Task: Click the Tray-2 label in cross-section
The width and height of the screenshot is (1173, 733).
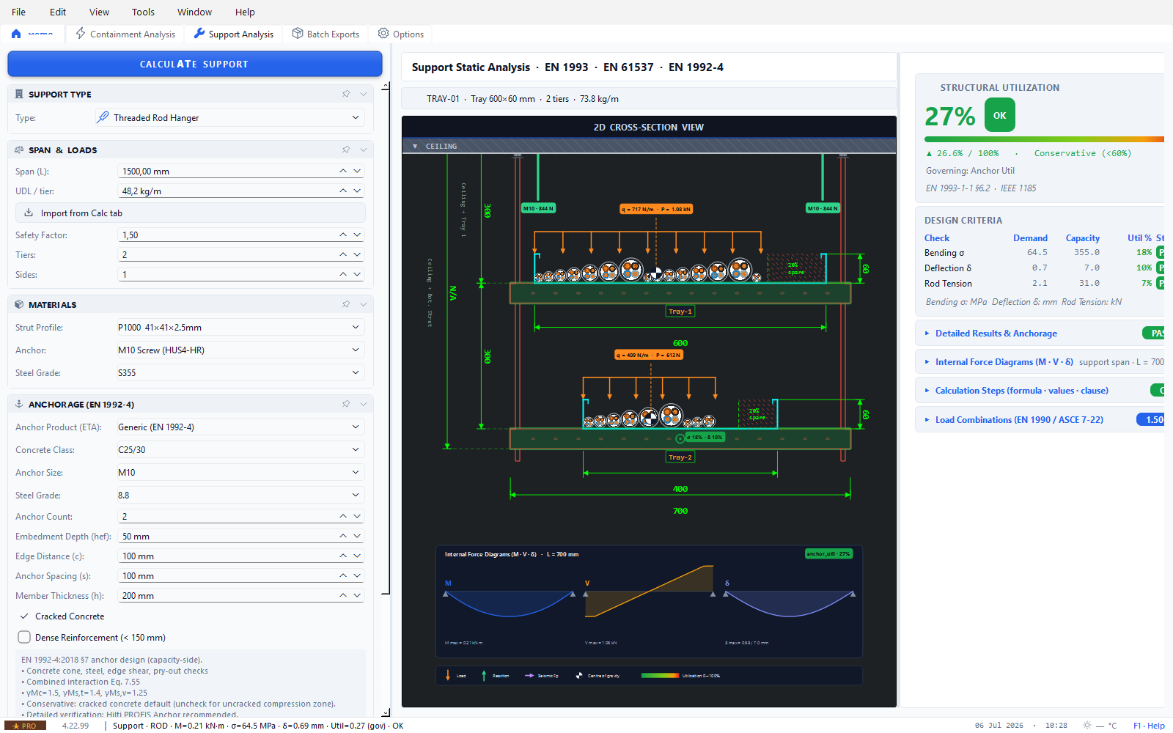Action: click(x=680, y=457)
